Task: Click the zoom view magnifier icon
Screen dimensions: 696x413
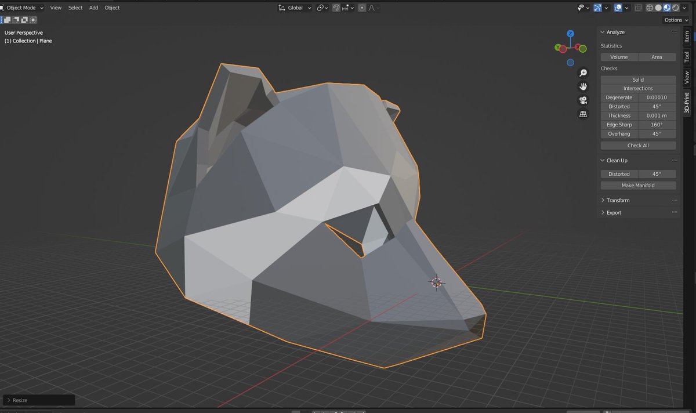Action: tap(583, 73)
